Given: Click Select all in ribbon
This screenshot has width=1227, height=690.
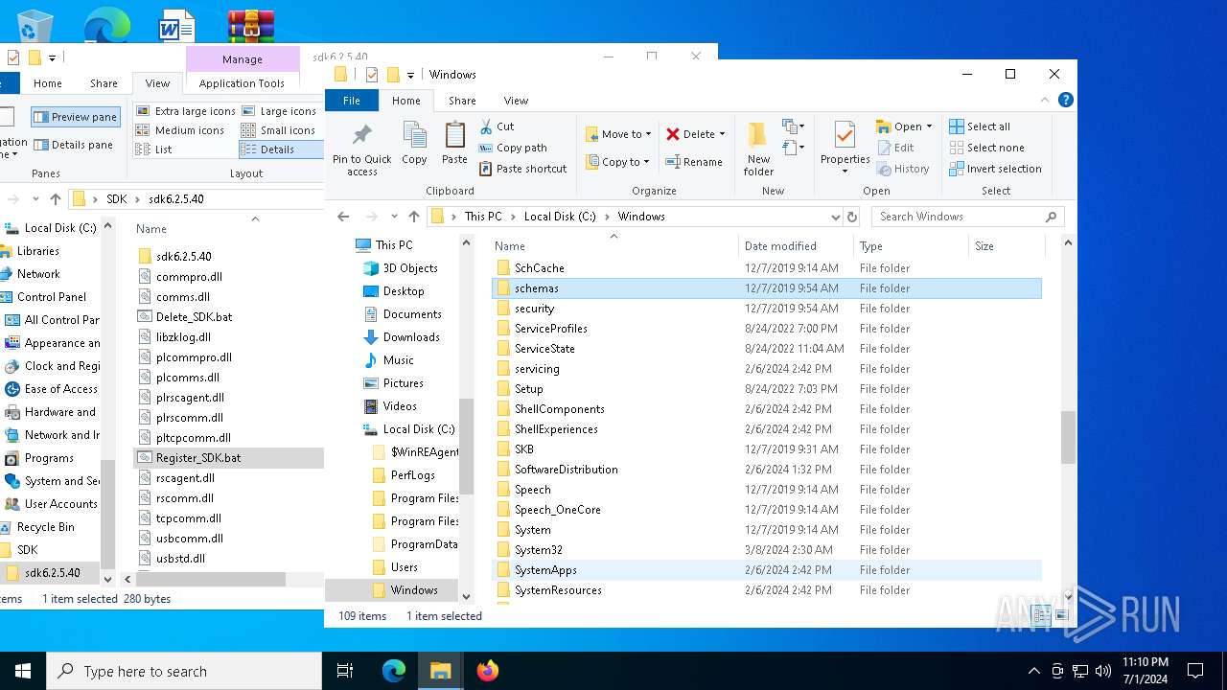Looking at the screenshot, I should coord(980,126).
